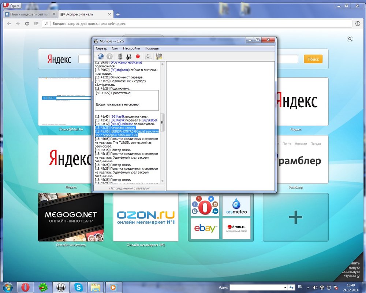The width and height of the screenshot is (366, 293).
Task: Open a new tab in Opera
Action: point(118,14)
